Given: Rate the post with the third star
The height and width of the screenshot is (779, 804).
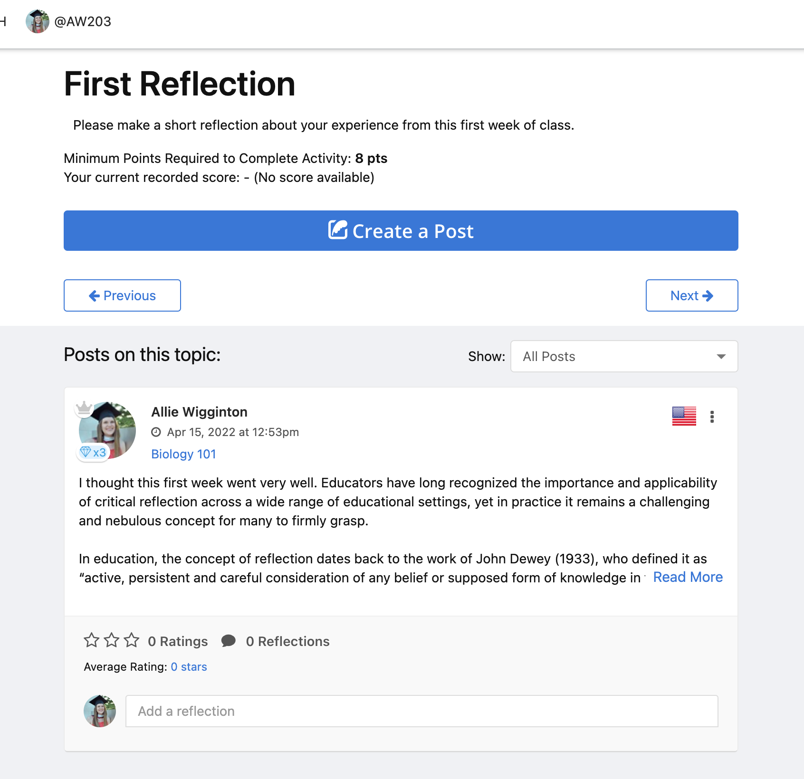Looking at the screenshot, I should coord(132,640).
